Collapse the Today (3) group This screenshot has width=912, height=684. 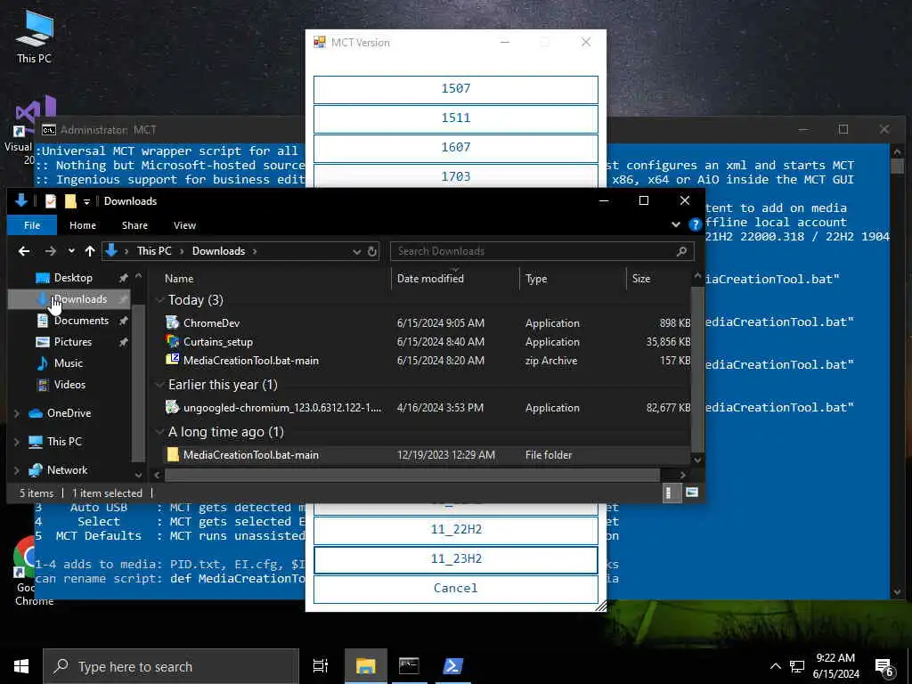click(x=159, y=300)
